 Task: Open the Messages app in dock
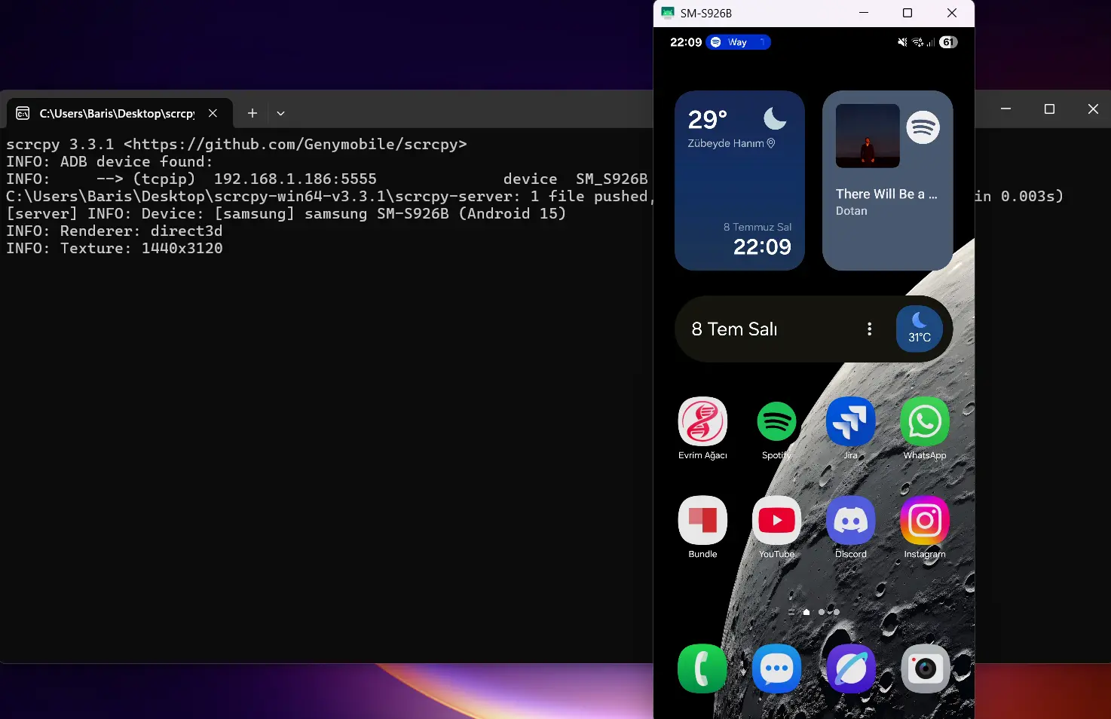(x=776, y=669)
